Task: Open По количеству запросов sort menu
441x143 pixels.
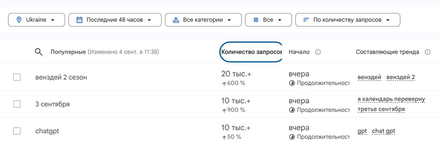Action: [348, 20]
